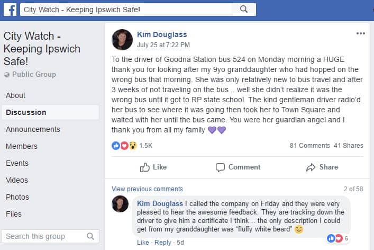
Task: Select the Discussion tab in sidebar
Action: click(x=26, y=112)
